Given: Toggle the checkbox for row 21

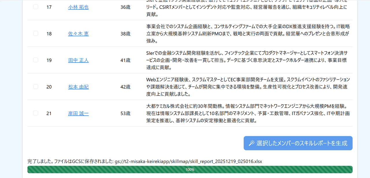Looking at the screenshot, I should click(36, 113).
